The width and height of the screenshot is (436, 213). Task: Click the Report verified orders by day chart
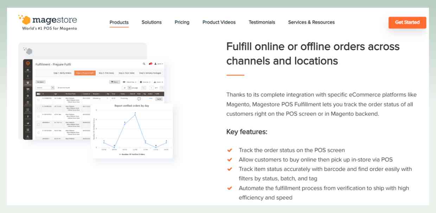[133, 130]
